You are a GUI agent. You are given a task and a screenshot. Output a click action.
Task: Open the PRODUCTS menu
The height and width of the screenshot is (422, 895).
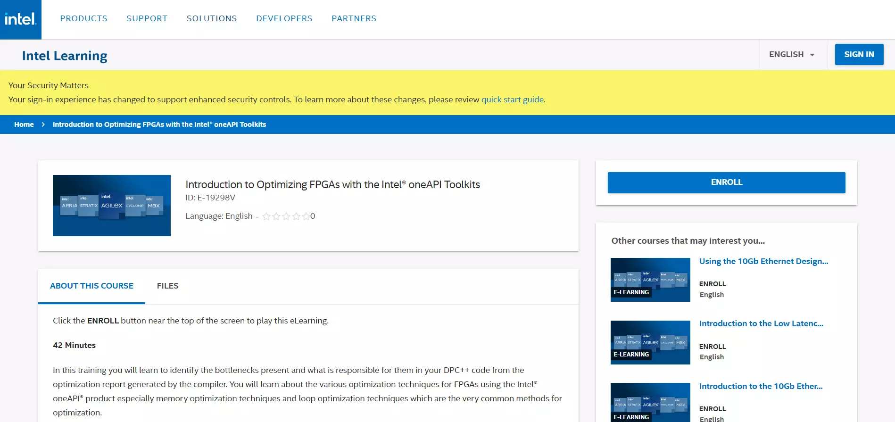click(x=83, y=18)
